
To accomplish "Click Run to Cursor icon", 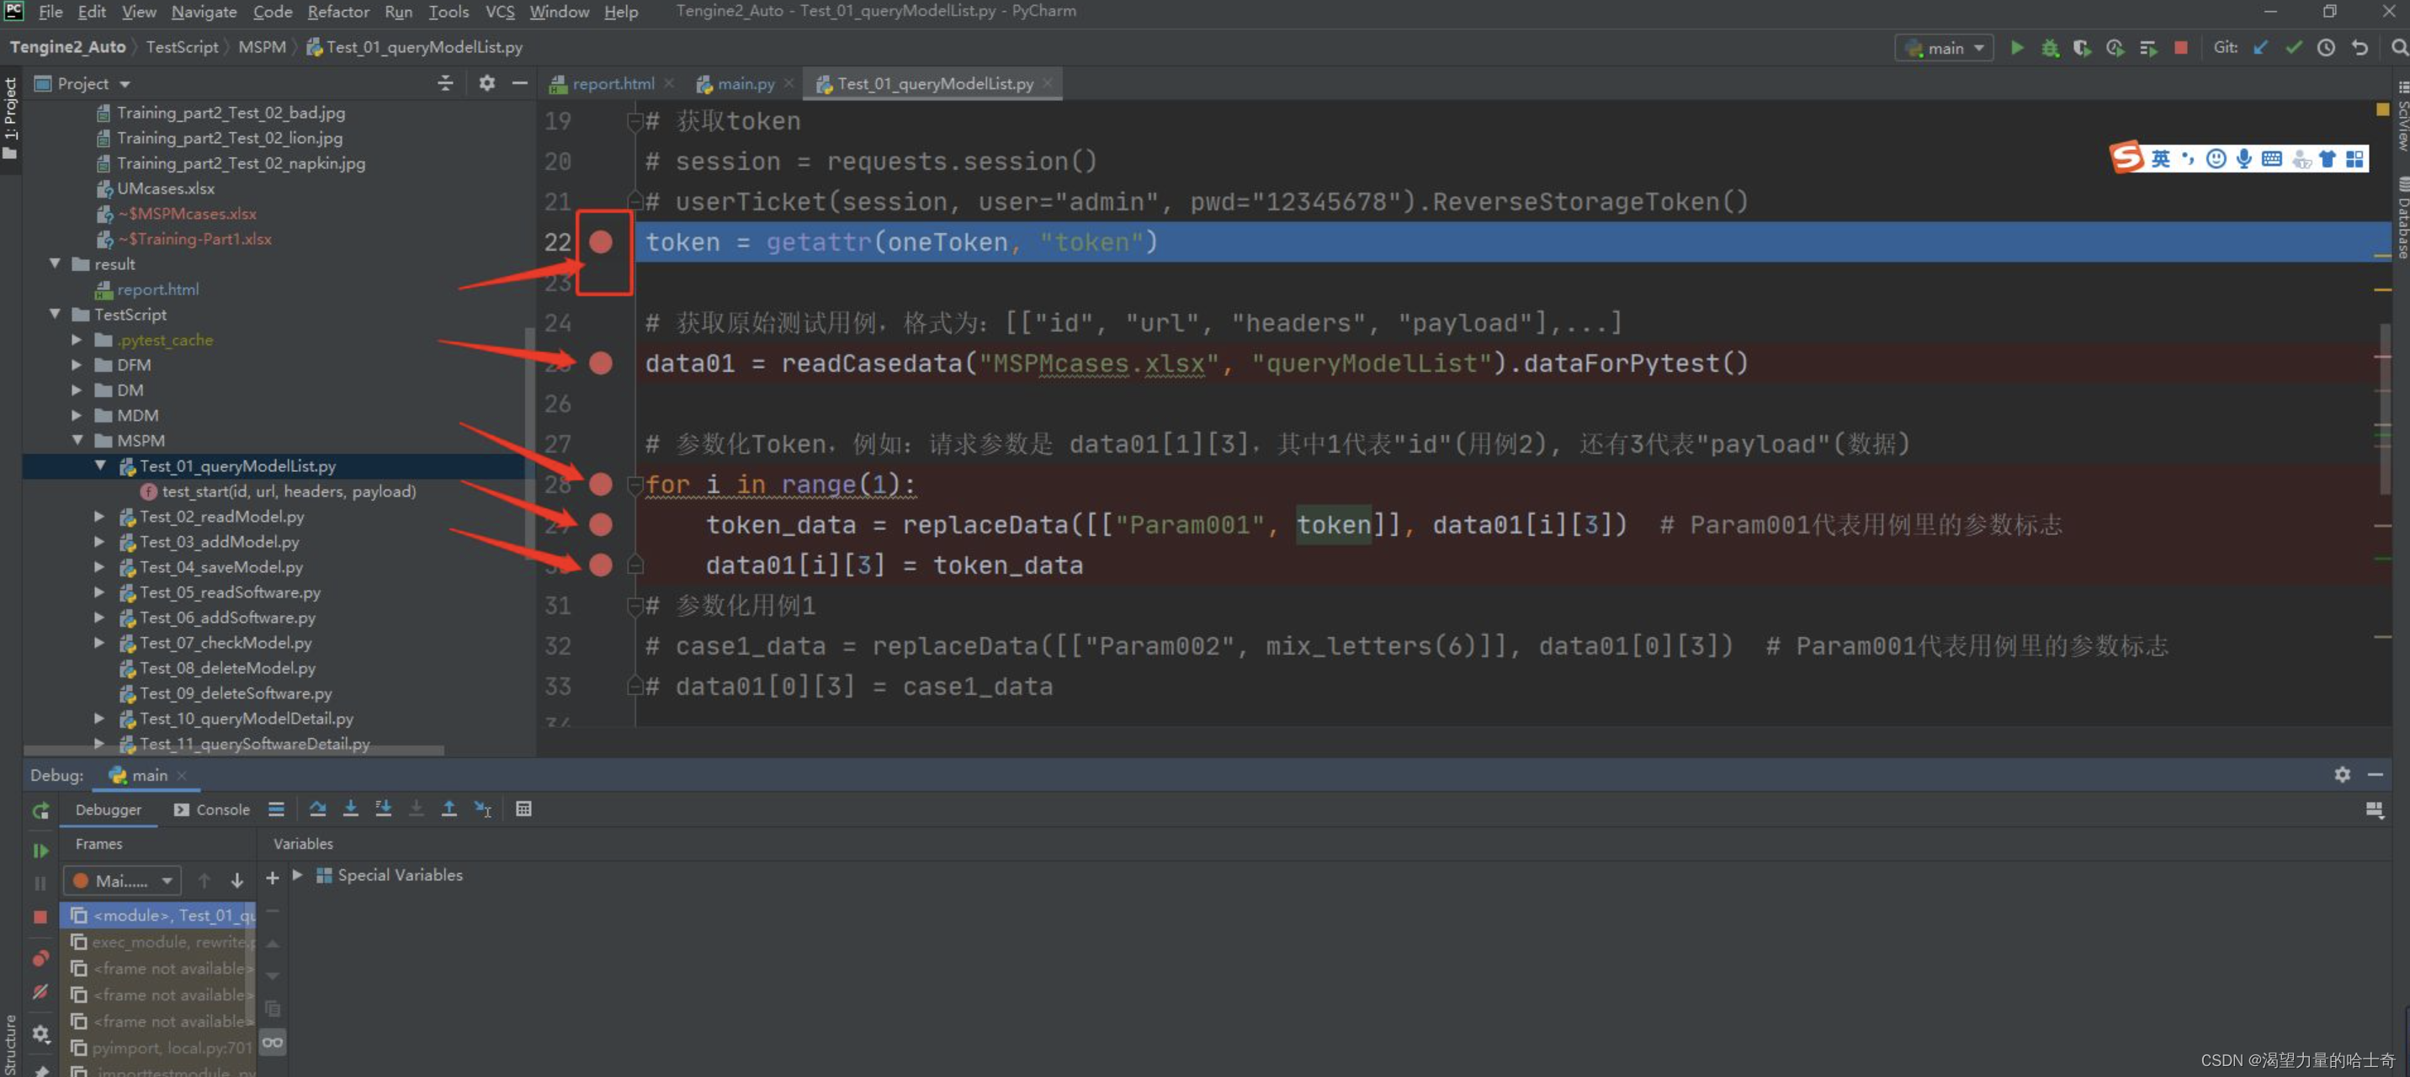I will pyautogui.click(x=483, y=809).
